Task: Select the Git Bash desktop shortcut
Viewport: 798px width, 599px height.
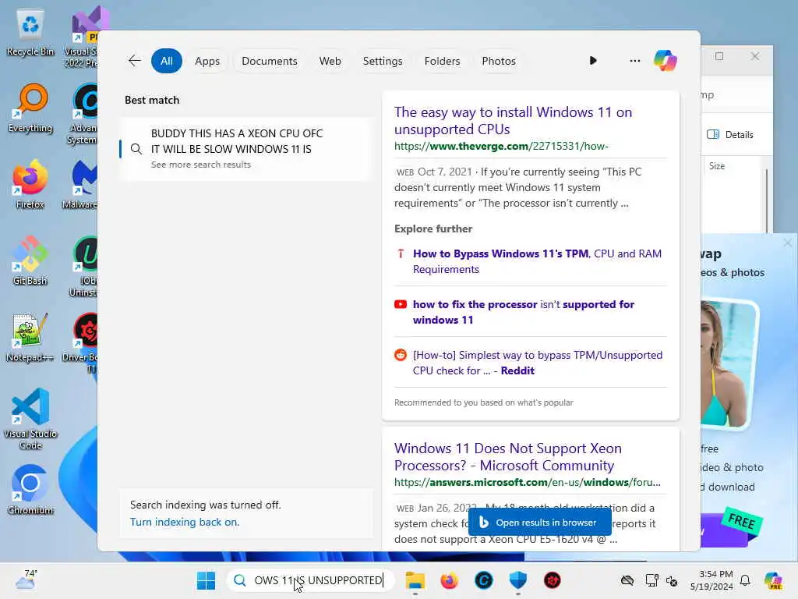Action: (x=30, y=261)
